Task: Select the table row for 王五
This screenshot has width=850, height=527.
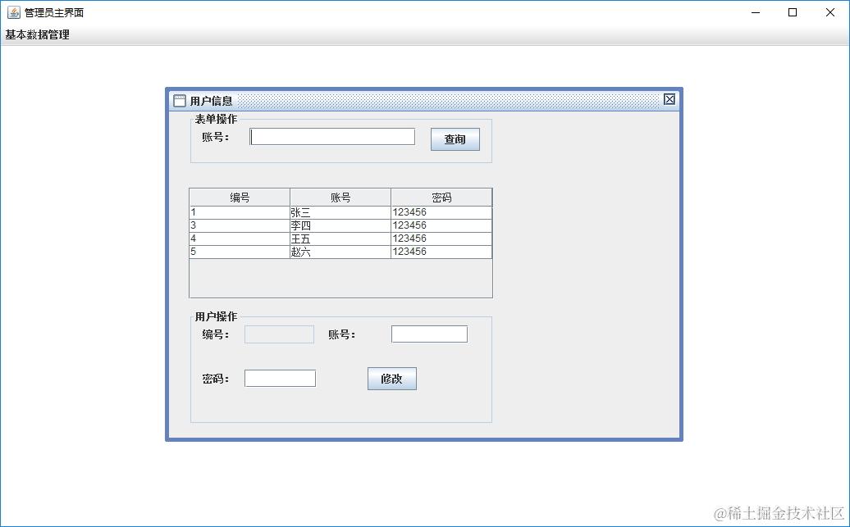Action: pos(340,238)
